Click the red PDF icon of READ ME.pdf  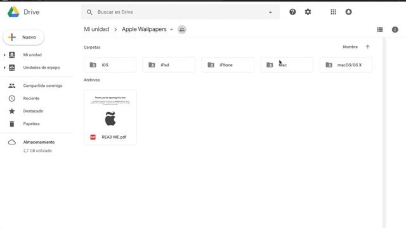point(93,137)
